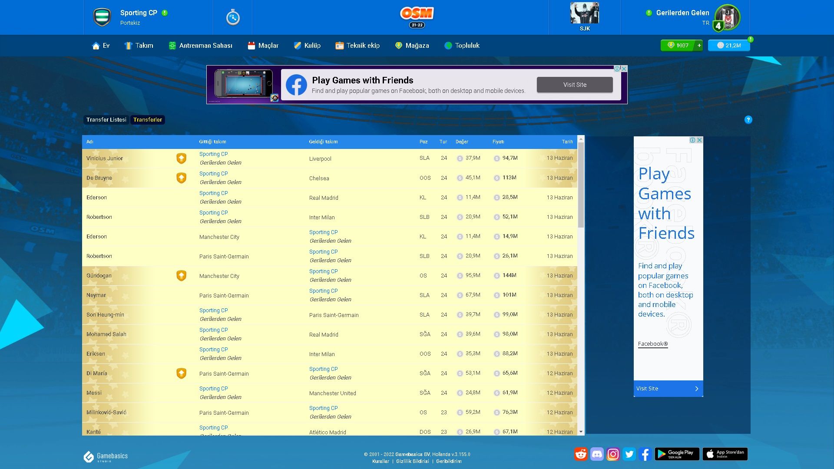Click the gold badge next to Gündogan
834x469 pixels.
181,276
